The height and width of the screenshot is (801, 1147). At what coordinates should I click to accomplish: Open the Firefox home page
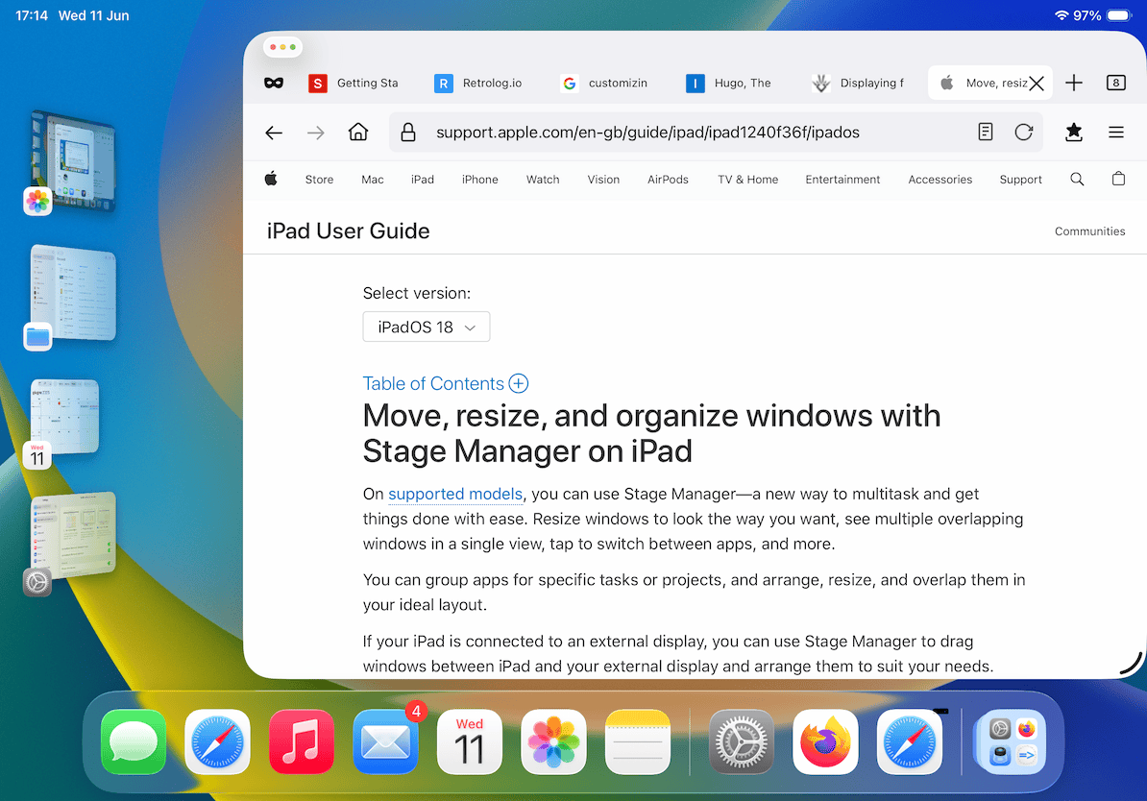(357, 132)
